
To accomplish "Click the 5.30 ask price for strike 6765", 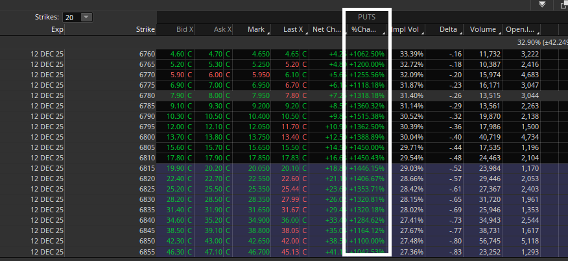I will 215,64.
